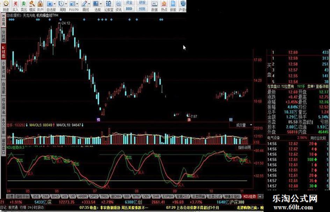Viewport: 330px width, 212px height.
Task: Select the BBI indicator tab
Action: (127, 196)
